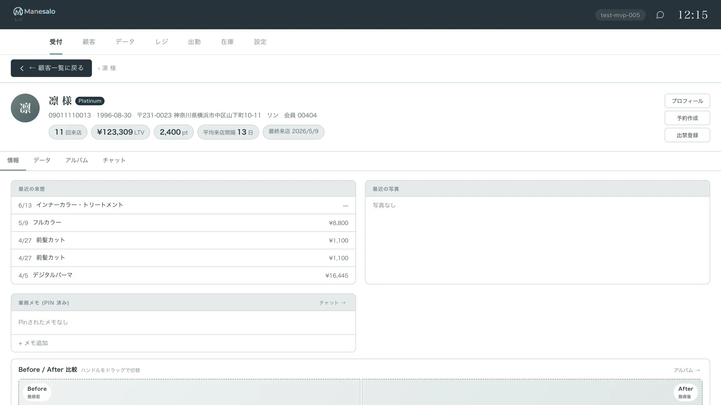Click the Before 施術前 label
This screenshot has width=721, height=405.
37,392
